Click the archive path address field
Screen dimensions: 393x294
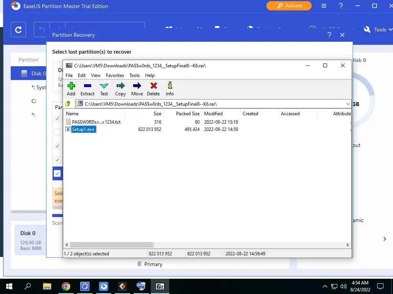pyautogui.click(x=211, y=104)
